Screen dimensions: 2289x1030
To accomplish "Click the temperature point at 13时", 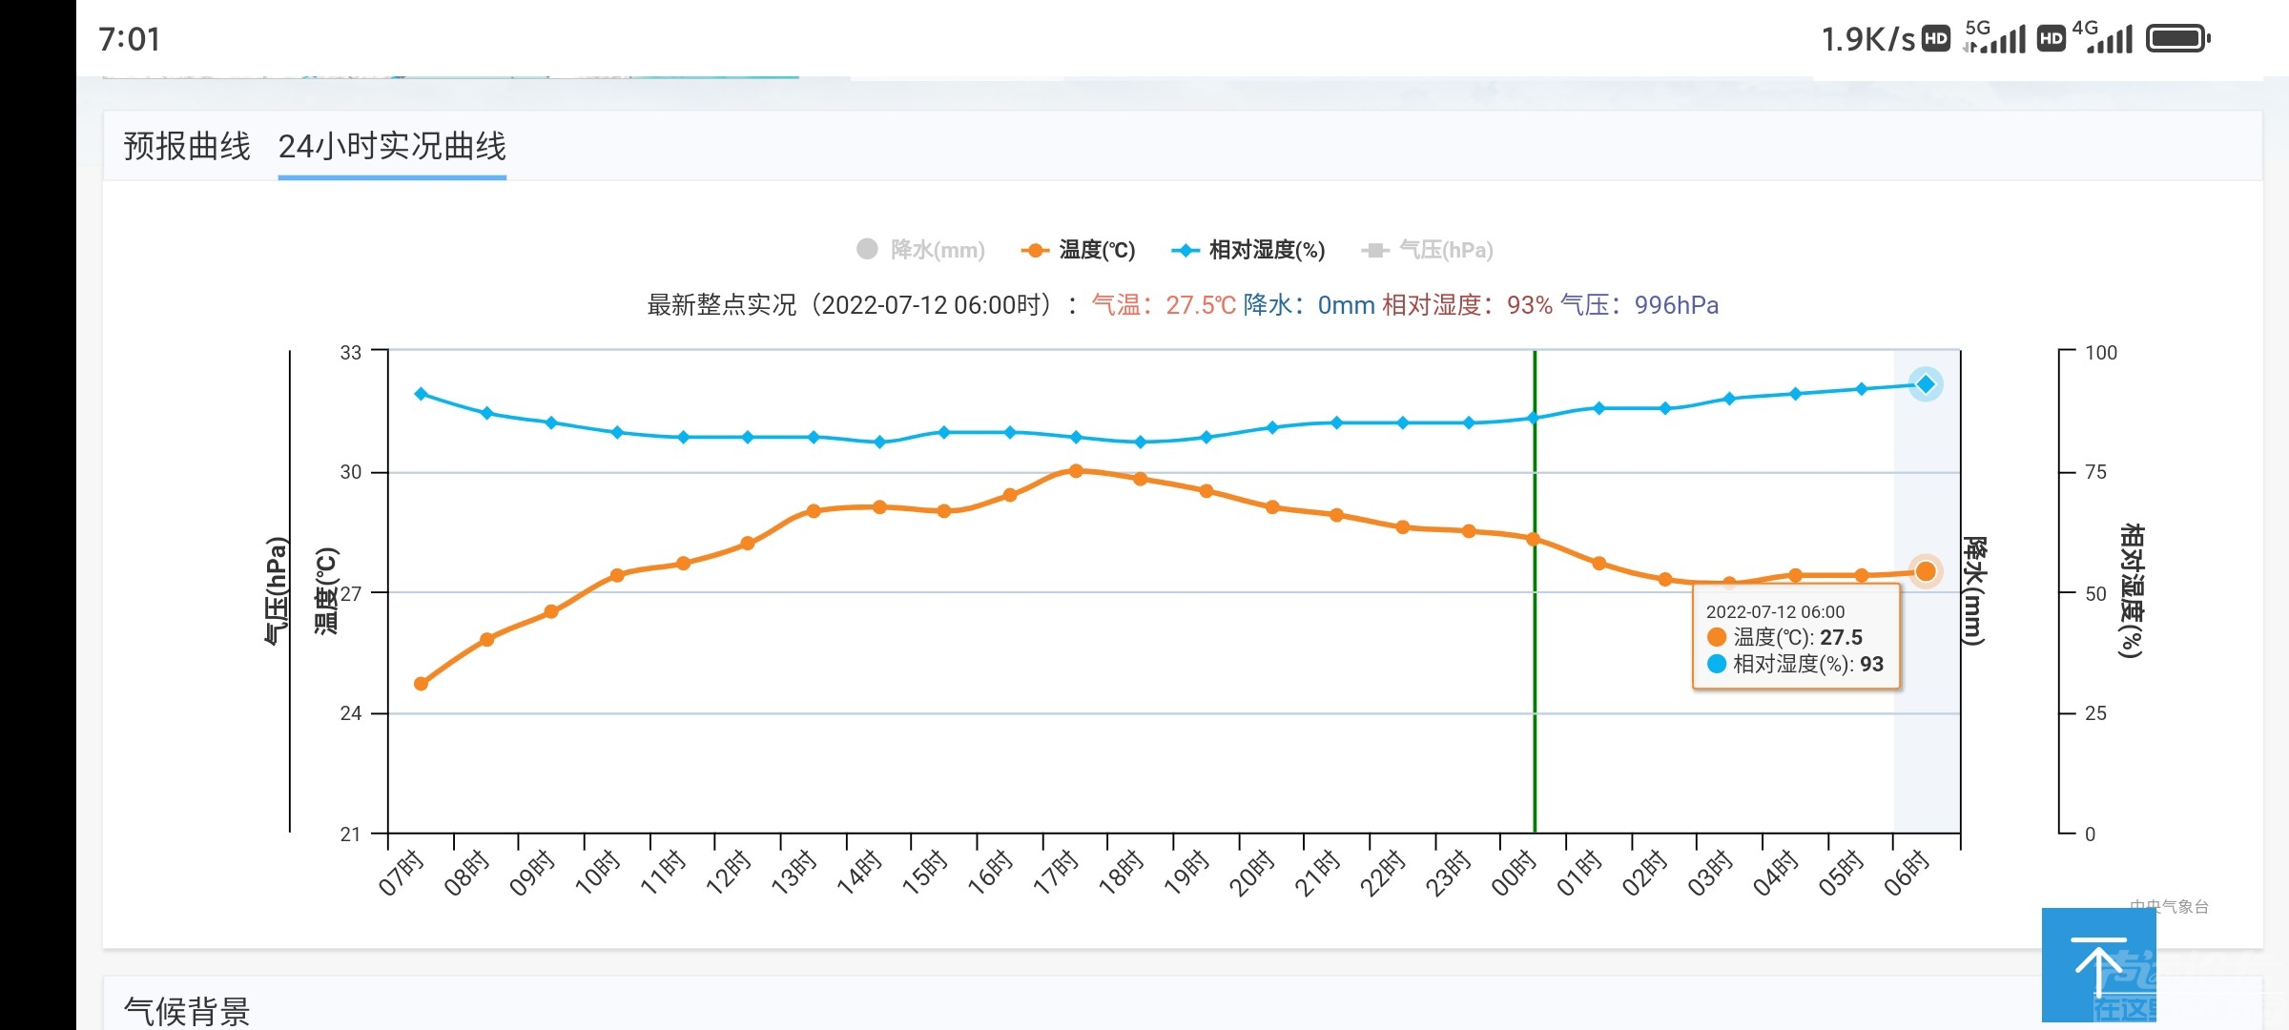I will (814, 511).
